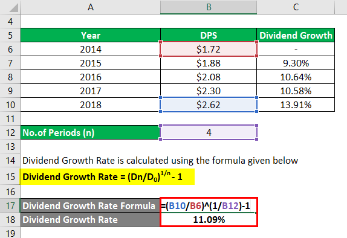
Task: Select the result cell 11.09%
Action: click(209, 220)
